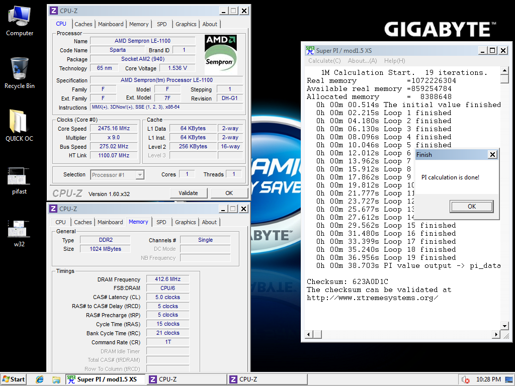This screenshot has height=386, width=515.
Task: Click the CAS# Latency value 5.0 clocks
Action: [x=168, y=297]
